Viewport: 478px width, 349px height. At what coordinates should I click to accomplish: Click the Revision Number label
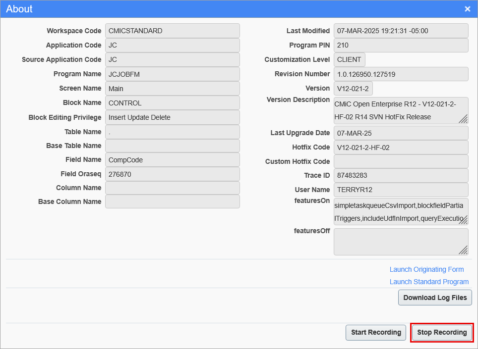pos(302,74)
